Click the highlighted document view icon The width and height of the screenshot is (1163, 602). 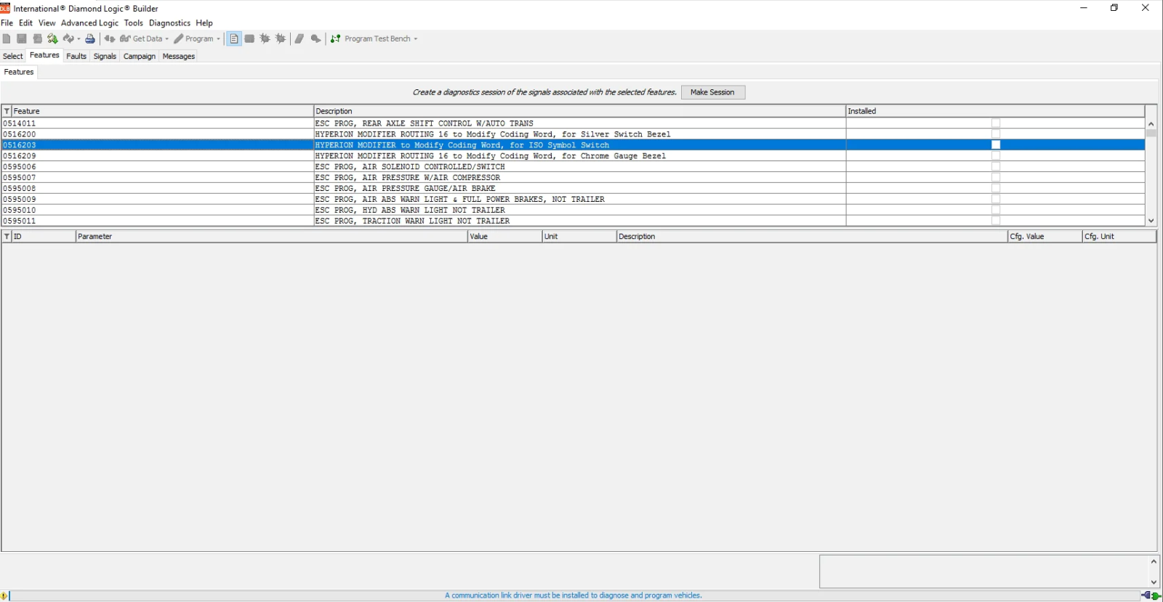click(234, 38)
